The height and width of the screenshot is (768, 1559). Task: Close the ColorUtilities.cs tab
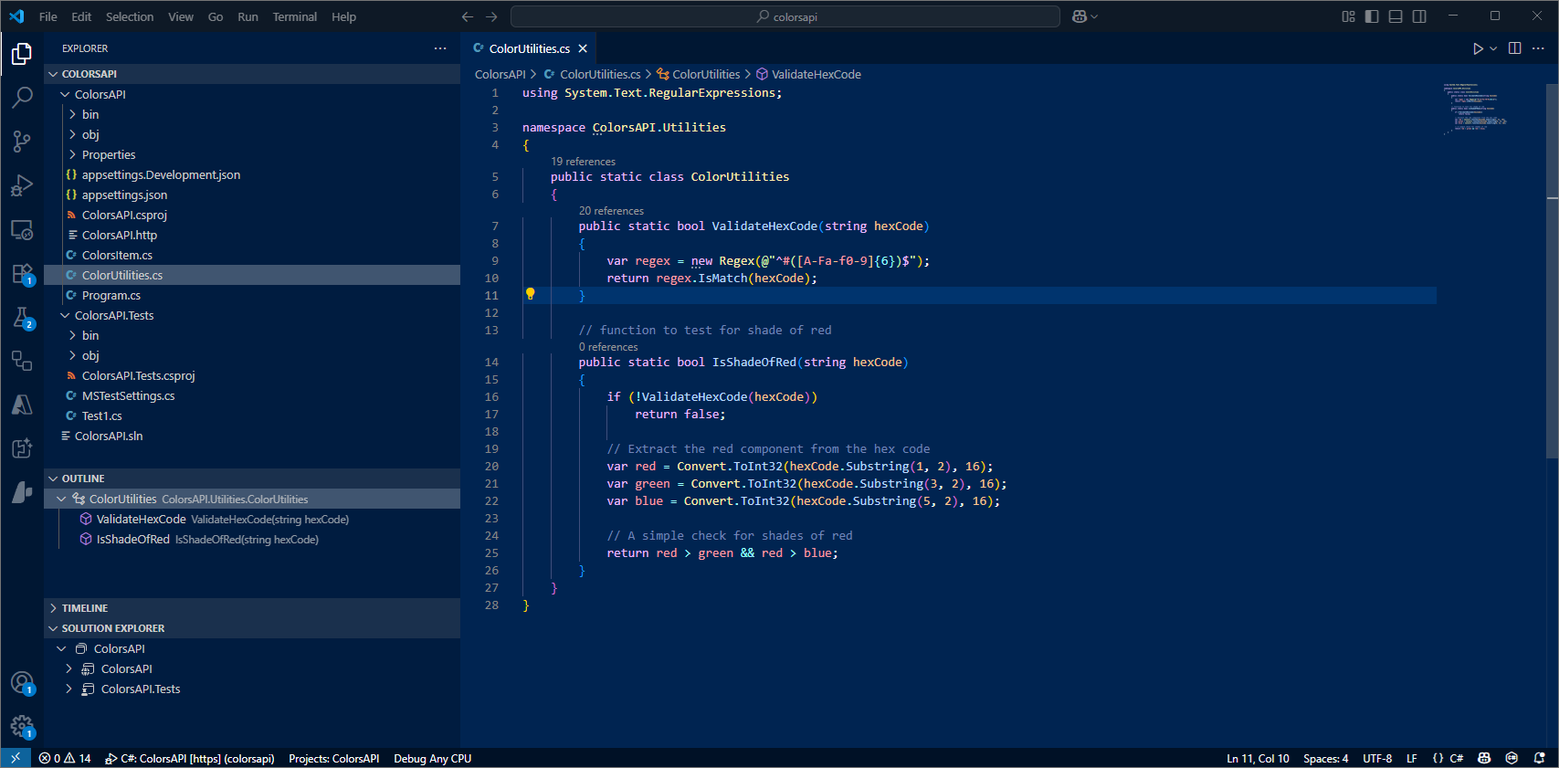coord(583,48)
